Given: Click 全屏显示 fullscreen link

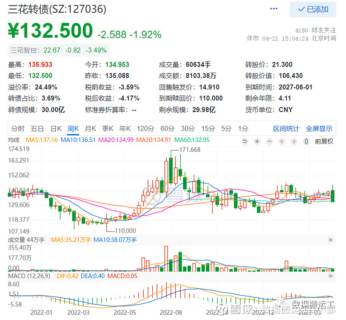Looking at the screenshot, I should click(319, 128).
